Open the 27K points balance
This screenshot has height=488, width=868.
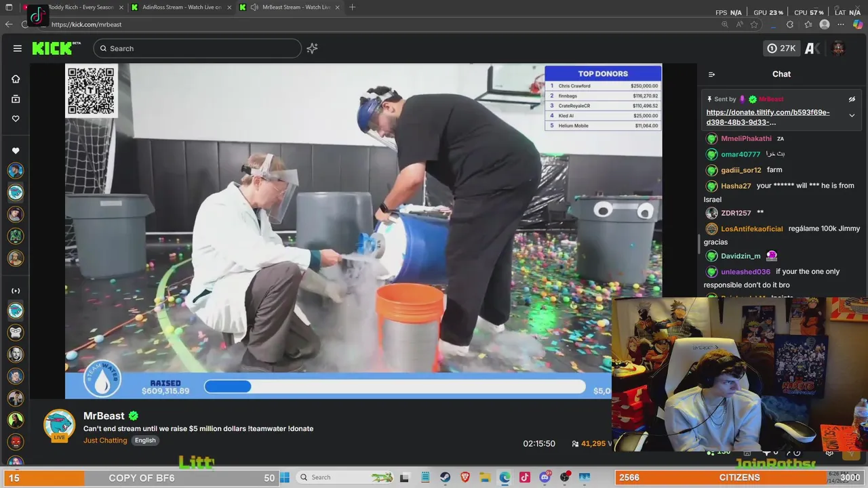tap(781, 48)
